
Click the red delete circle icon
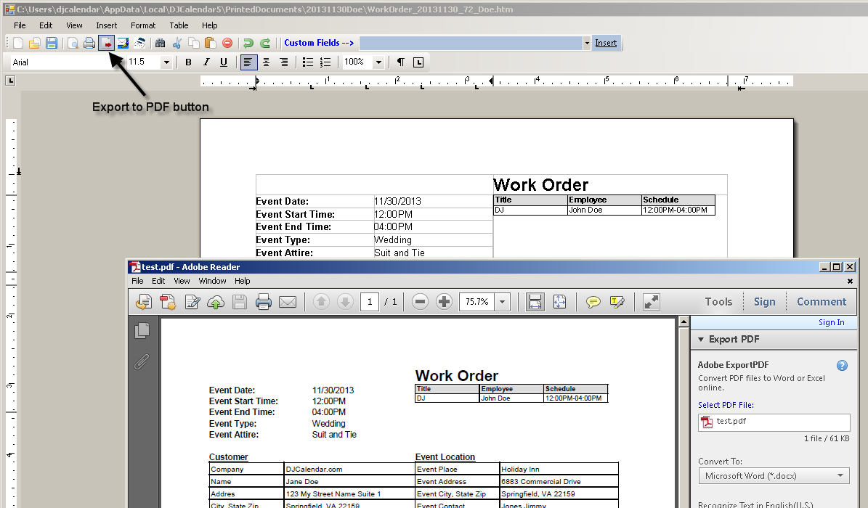[227, 43]
